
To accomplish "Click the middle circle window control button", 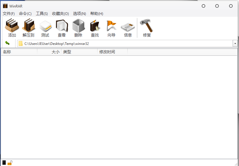I will pyautogui.click(x=217, y=6).
